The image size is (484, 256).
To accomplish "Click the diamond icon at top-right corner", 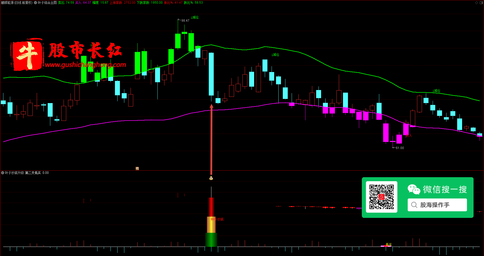I will 477,3.
